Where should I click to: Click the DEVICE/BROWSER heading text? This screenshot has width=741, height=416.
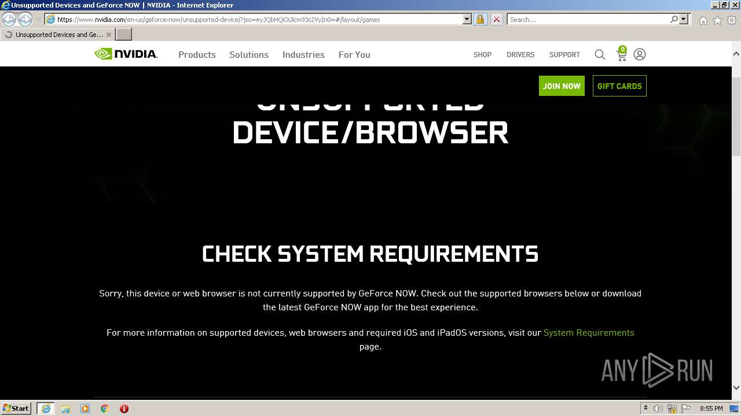point(370,133)
